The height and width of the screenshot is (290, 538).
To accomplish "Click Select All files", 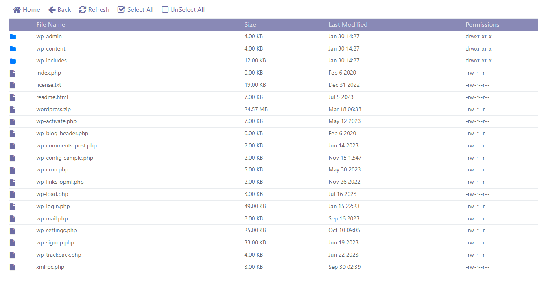I will click(x=136, y=9).
